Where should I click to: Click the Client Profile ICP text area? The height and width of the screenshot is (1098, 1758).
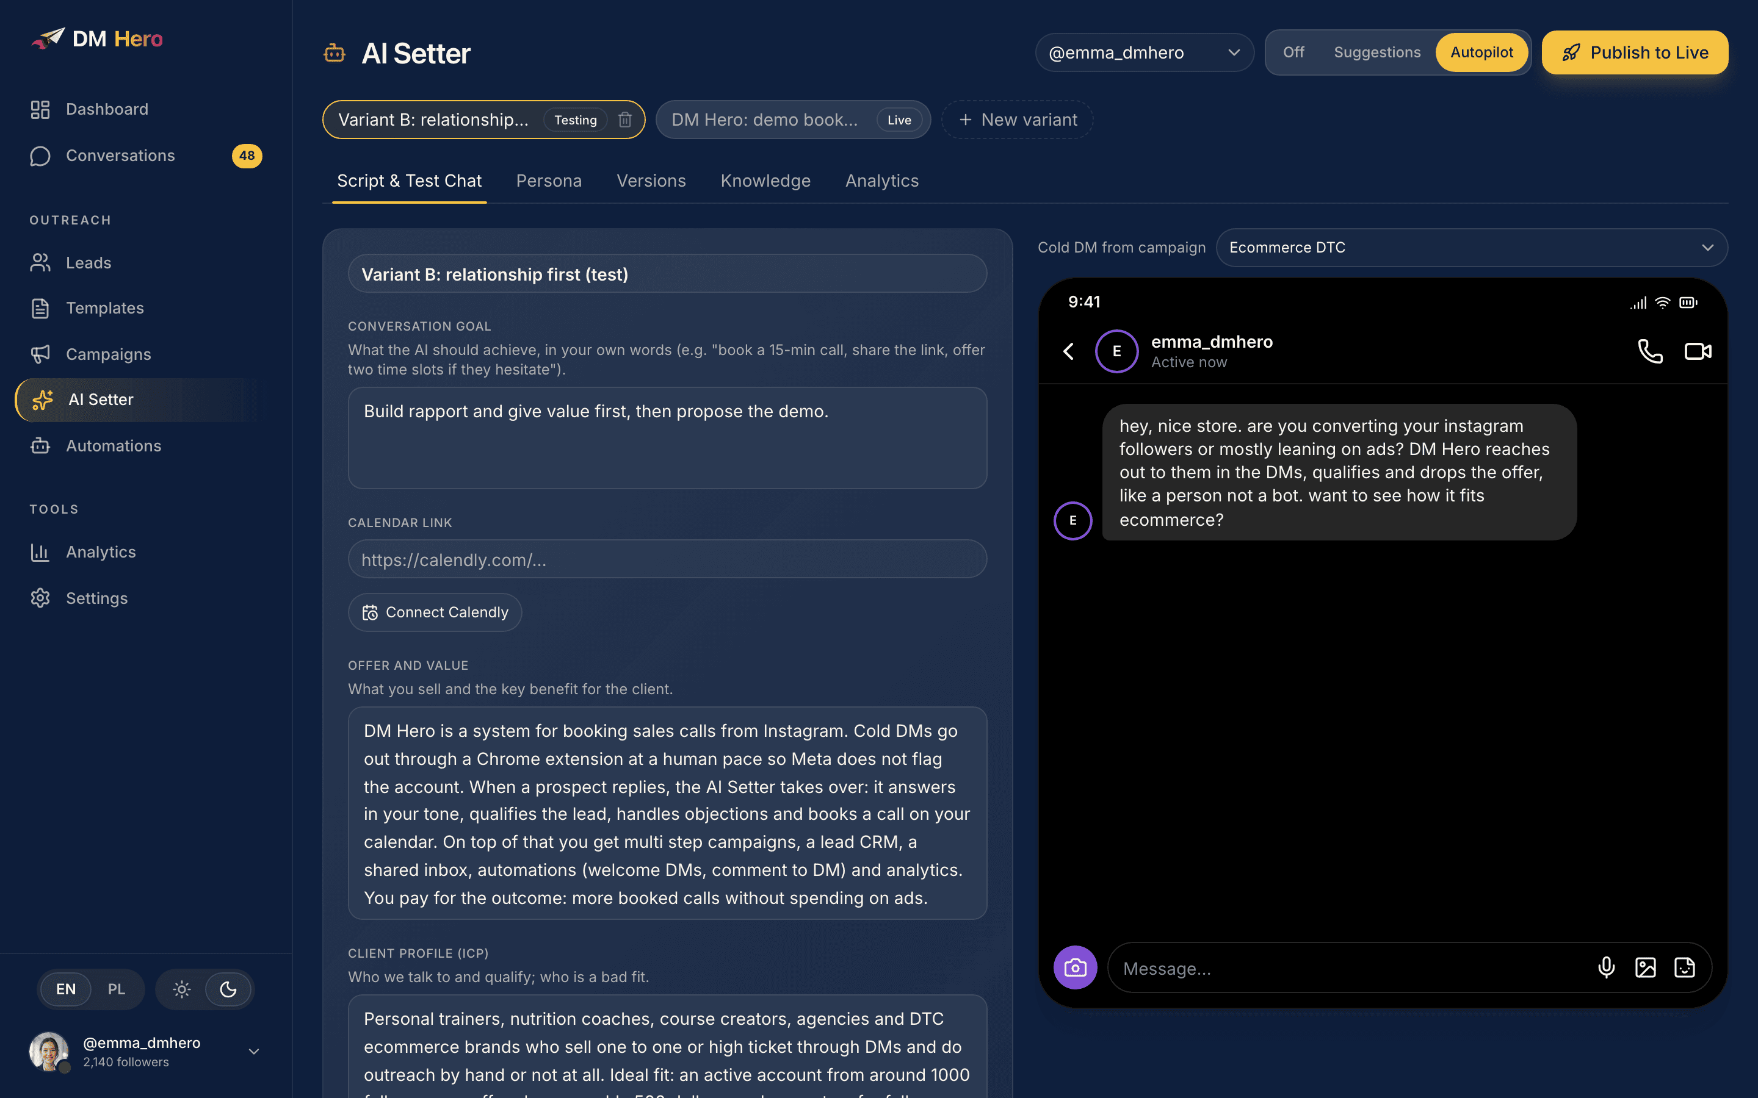[x=667, y=1046]
